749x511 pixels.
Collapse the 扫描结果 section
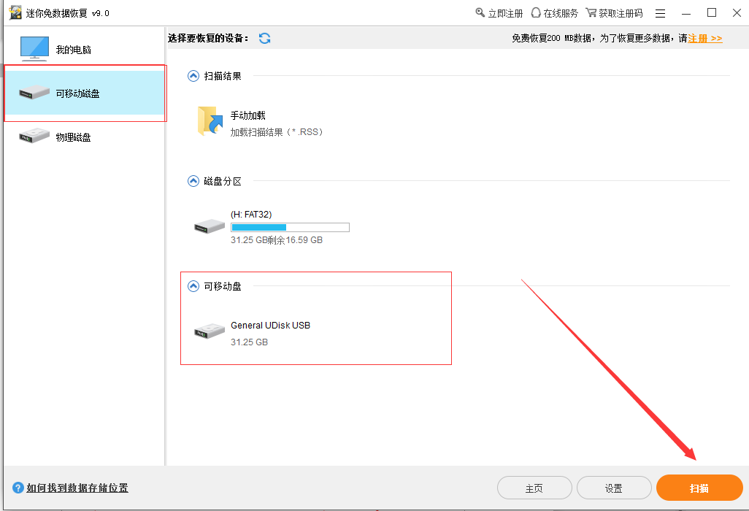click(193, 76)
